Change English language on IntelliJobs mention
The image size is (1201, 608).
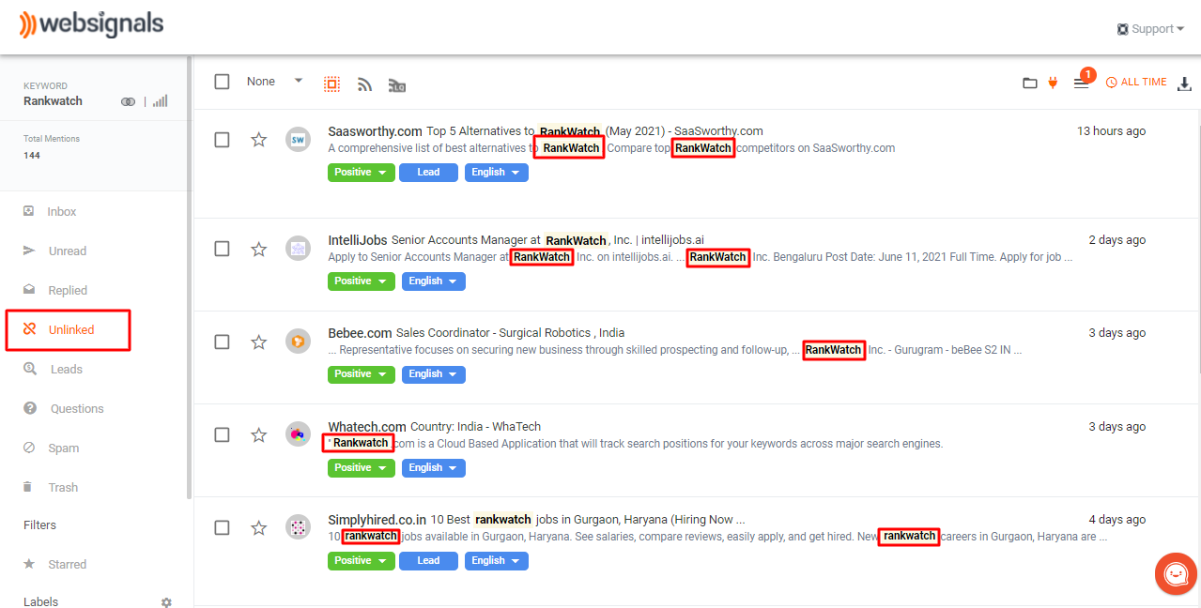coord(434,281)
